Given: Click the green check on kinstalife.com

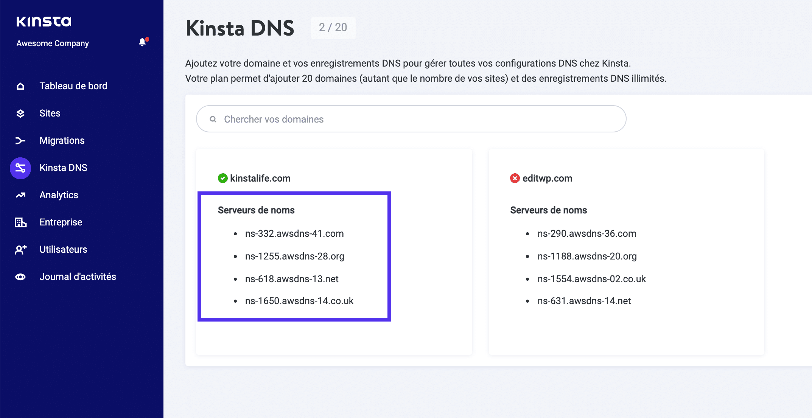Looking at the screenshot, I should click(223, 178).
